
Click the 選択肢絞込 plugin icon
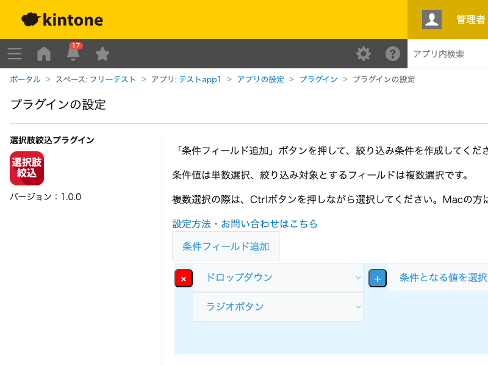coord(27,168)
